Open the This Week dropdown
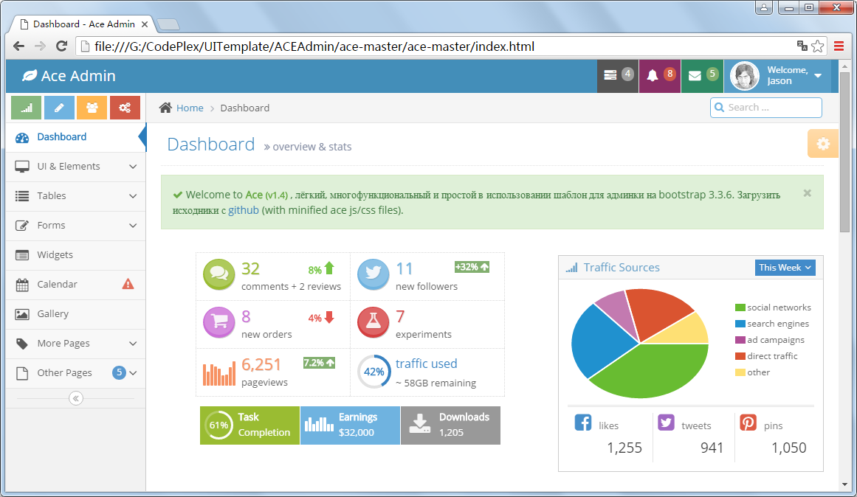Screen dimensions: 857x497 click(785, 268)
